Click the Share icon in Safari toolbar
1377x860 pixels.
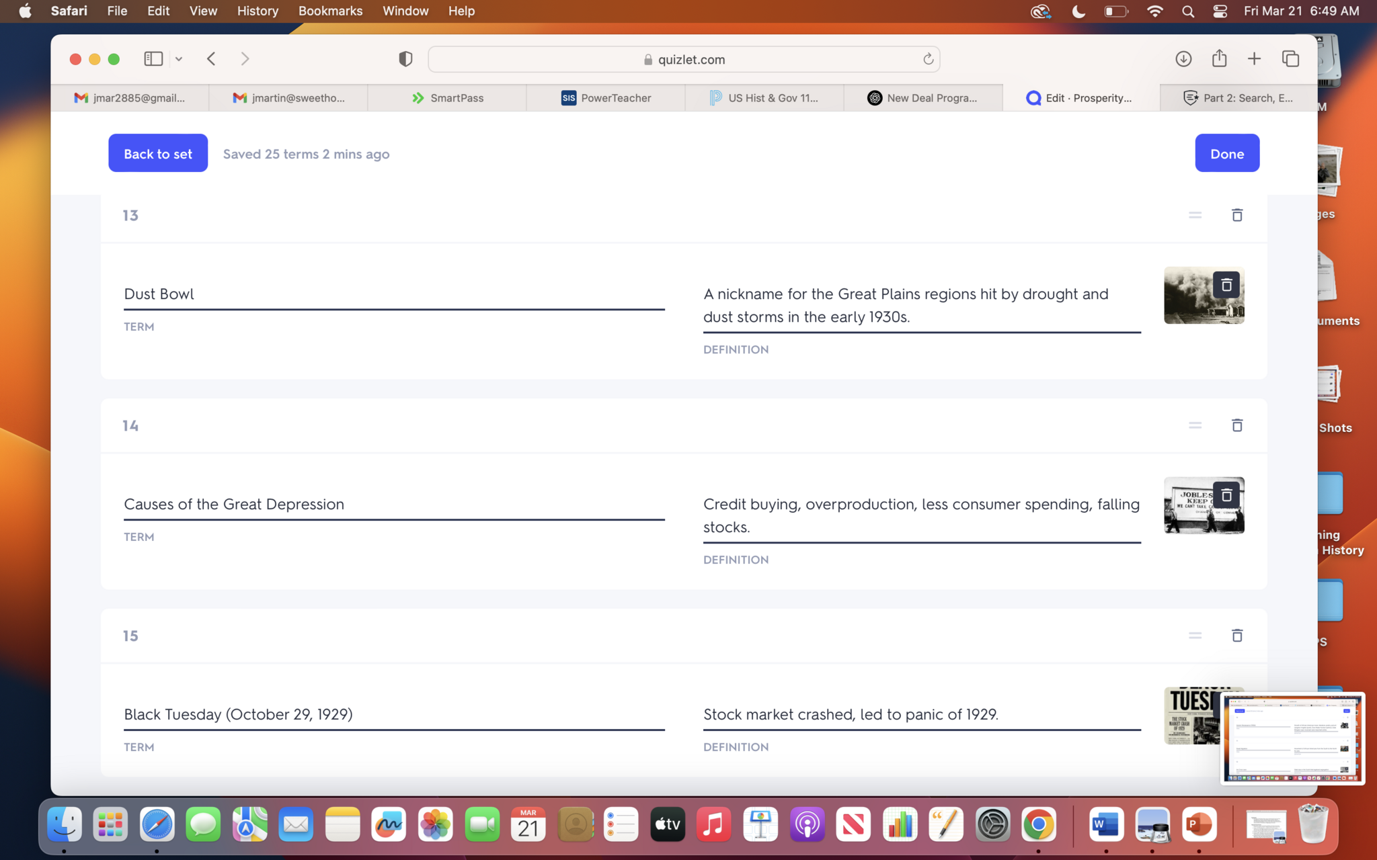click(1219, 59)
